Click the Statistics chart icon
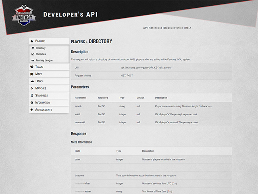The width and height of the screenshot is (258, 194). click(33, 54)
